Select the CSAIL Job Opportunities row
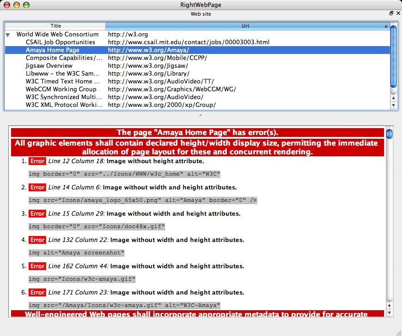Screen dimensions: 402x336 (197, 42)
